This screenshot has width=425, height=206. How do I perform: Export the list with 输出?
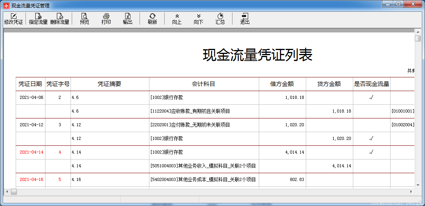(127, 18)
